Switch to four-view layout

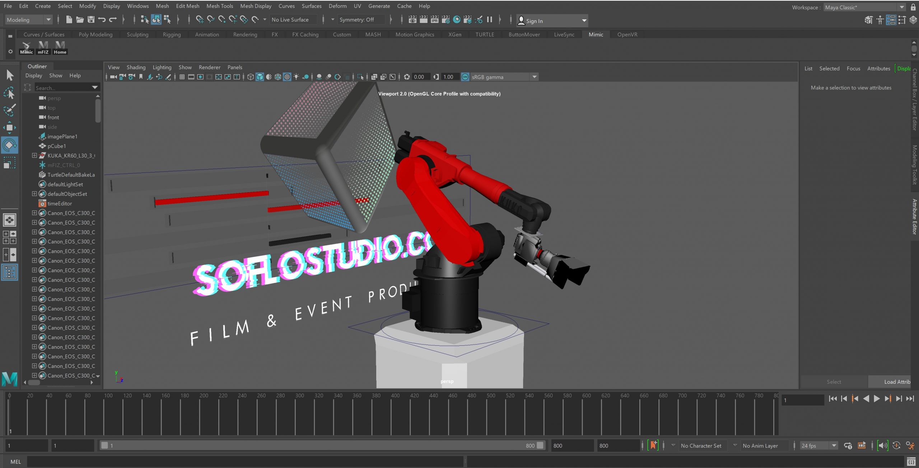pyautogui.click(x=10, y=237)
